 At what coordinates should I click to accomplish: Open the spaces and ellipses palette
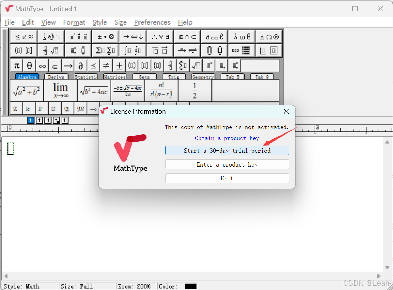(x=51, y=37)
